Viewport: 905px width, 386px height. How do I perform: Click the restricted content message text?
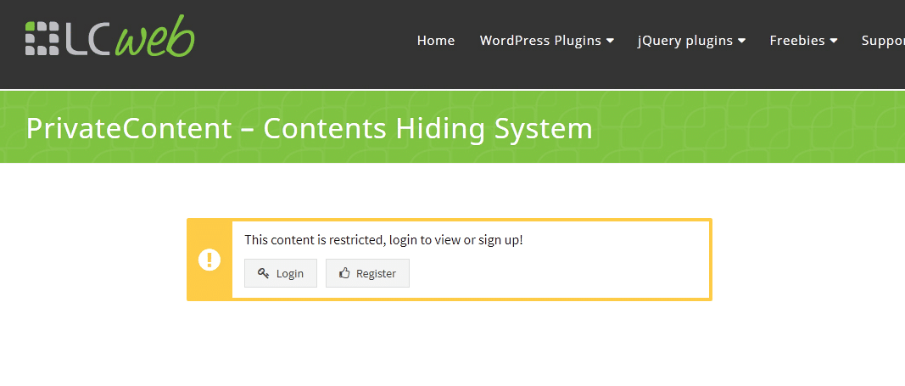tap(383, 240)
